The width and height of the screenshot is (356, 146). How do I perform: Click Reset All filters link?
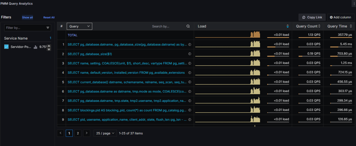coord(49,17)
